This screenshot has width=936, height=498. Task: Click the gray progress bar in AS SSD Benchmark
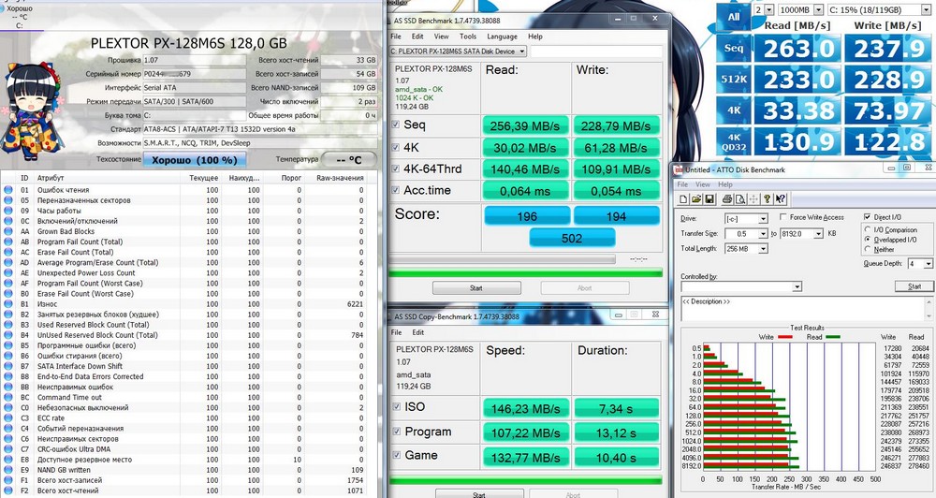502,259
